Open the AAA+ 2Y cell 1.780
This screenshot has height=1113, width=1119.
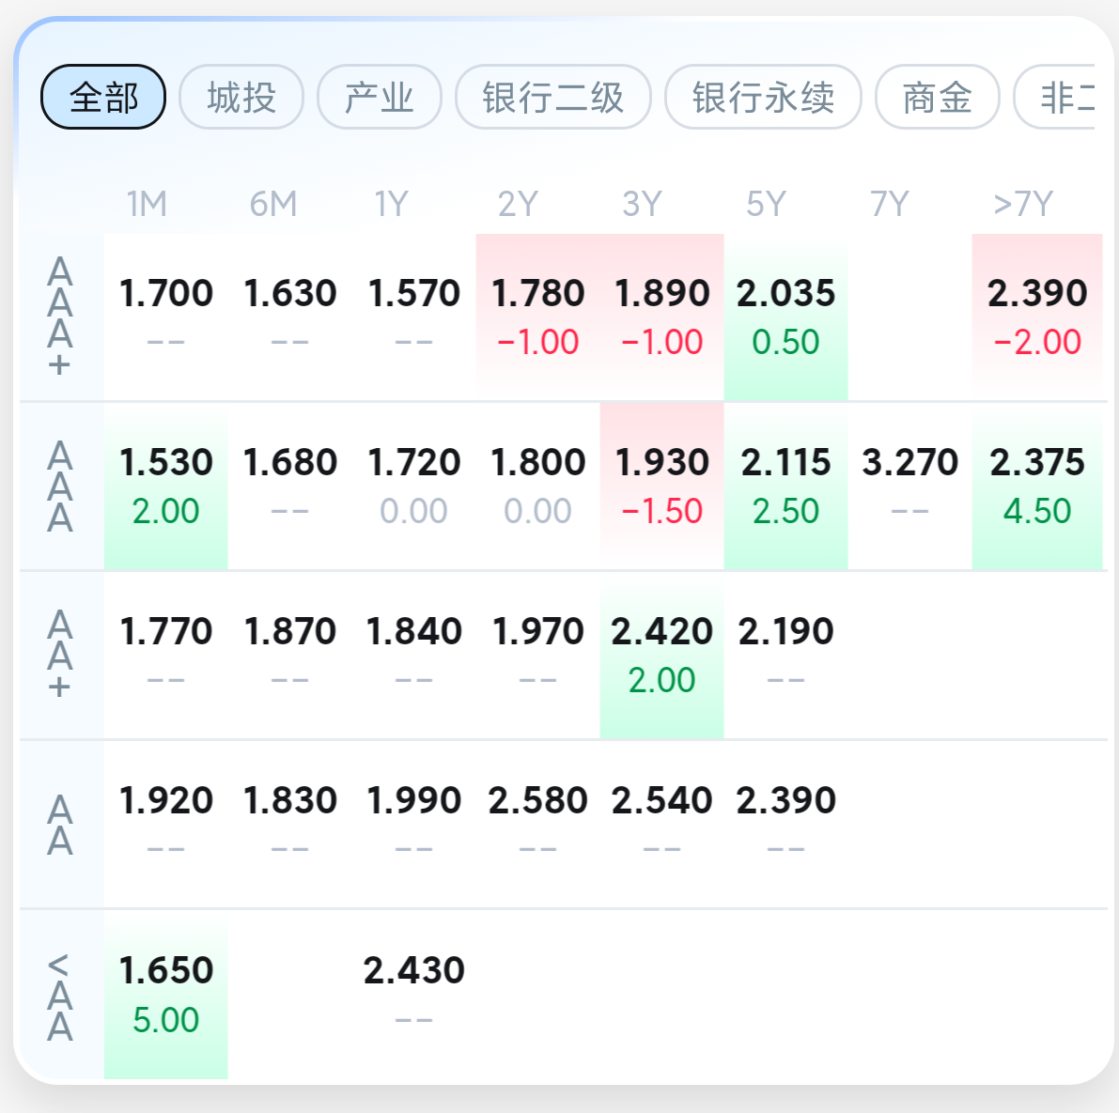[537, 315]
